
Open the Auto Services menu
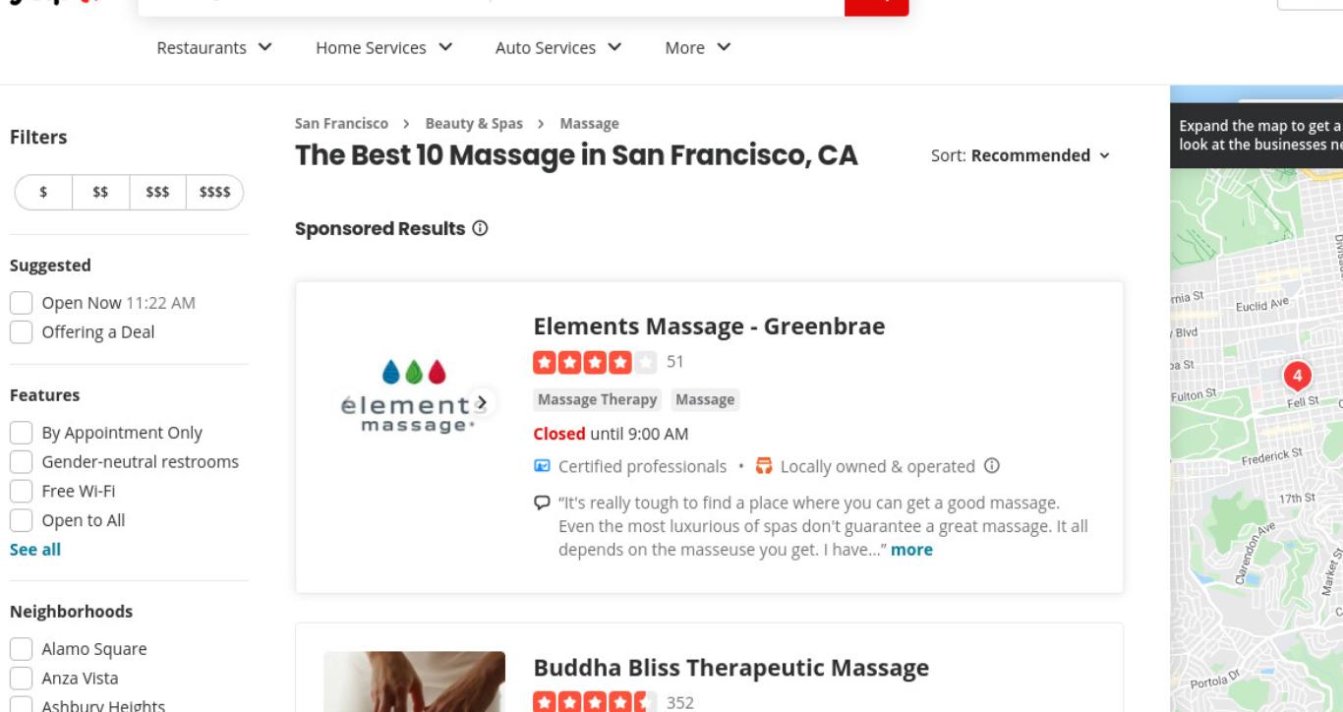tap(558, 47)
